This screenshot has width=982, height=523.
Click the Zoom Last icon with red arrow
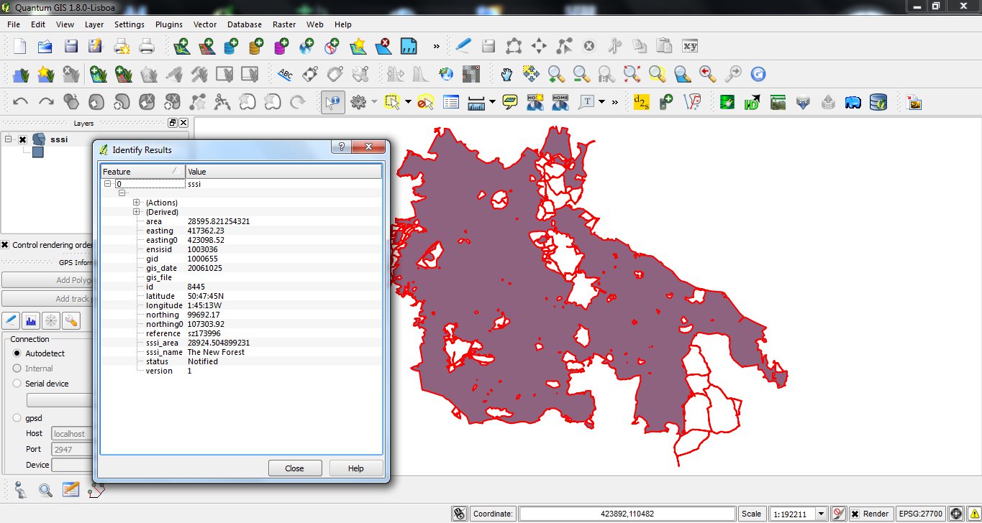(x=707, y=74)
